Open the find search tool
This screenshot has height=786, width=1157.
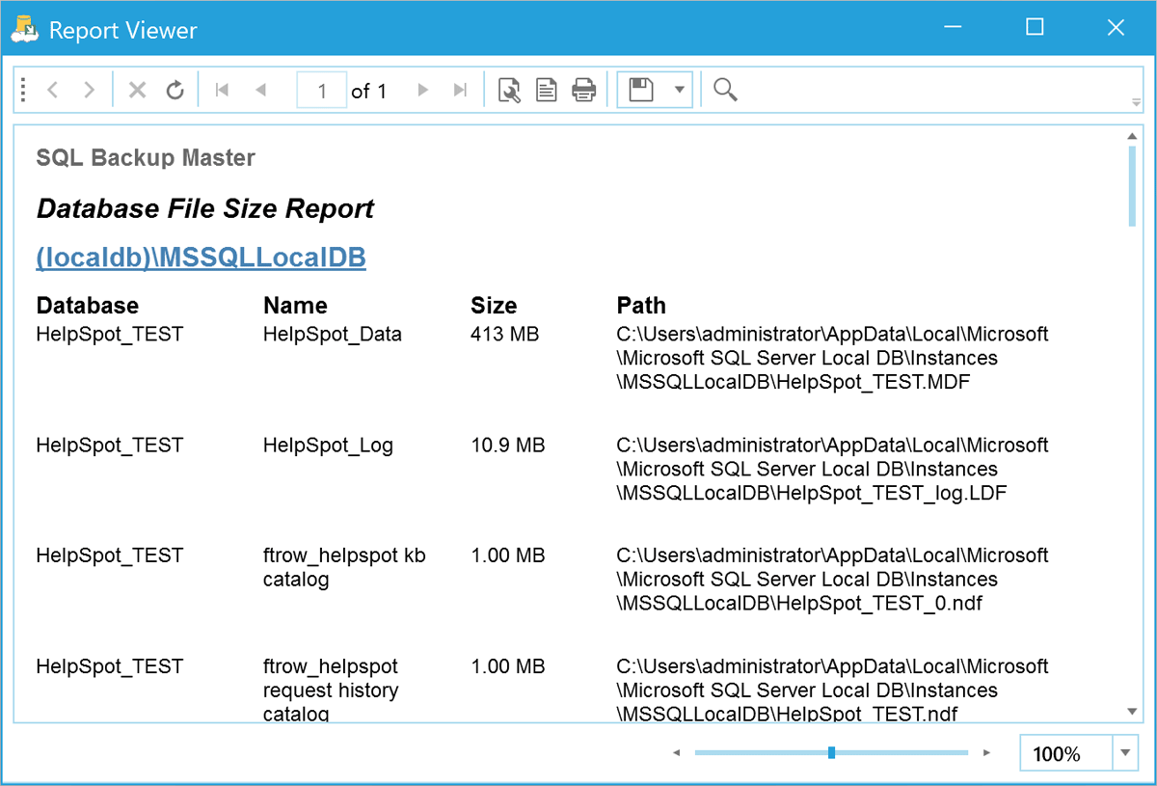point(725,91)
